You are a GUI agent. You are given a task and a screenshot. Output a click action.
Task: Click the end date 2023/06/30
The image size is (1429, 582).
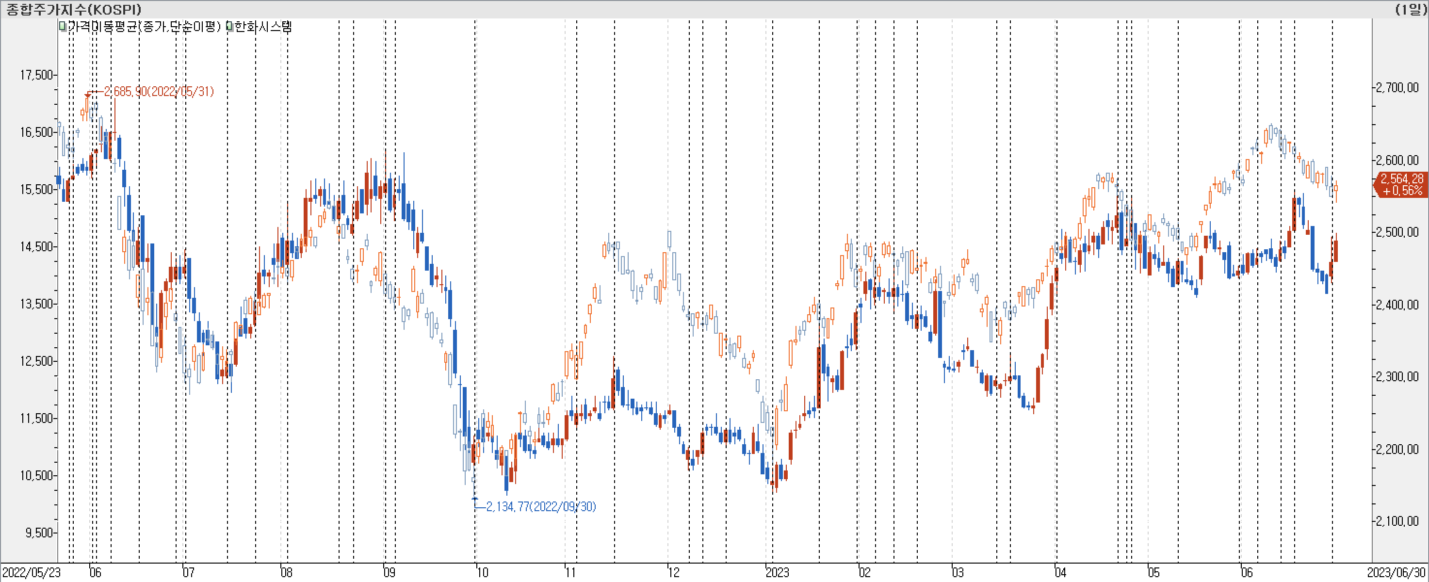coord(1397,572)
